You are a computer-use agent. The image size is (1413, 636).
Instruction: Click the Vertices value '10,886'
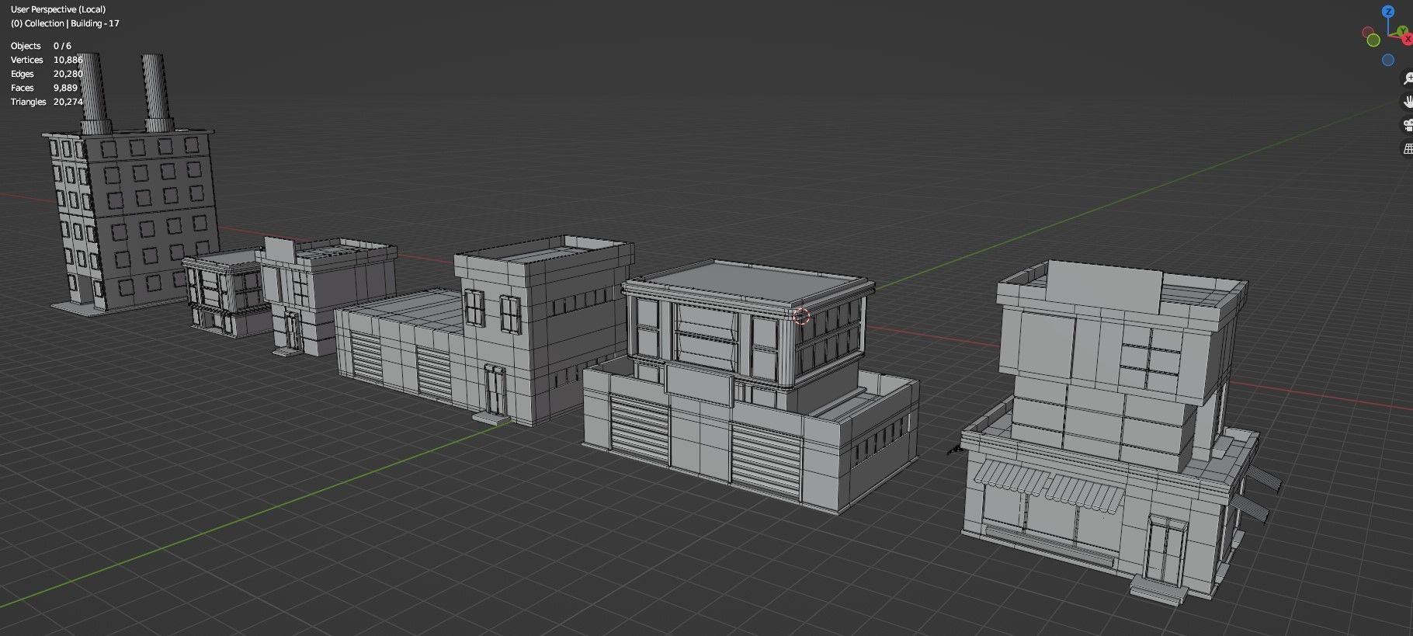pos(68,60)
